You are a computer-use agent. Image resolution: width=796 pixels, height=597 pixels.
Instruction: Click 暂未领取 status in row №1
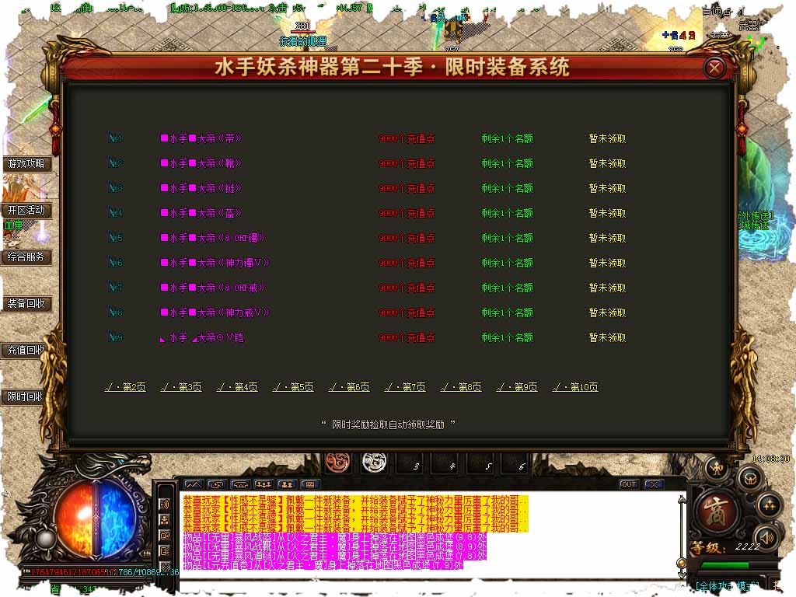tap(607, 138)
